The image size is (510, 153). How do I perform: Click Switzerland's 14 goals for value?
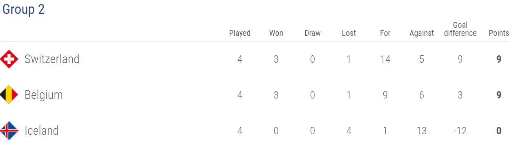(x=385, y=59)
